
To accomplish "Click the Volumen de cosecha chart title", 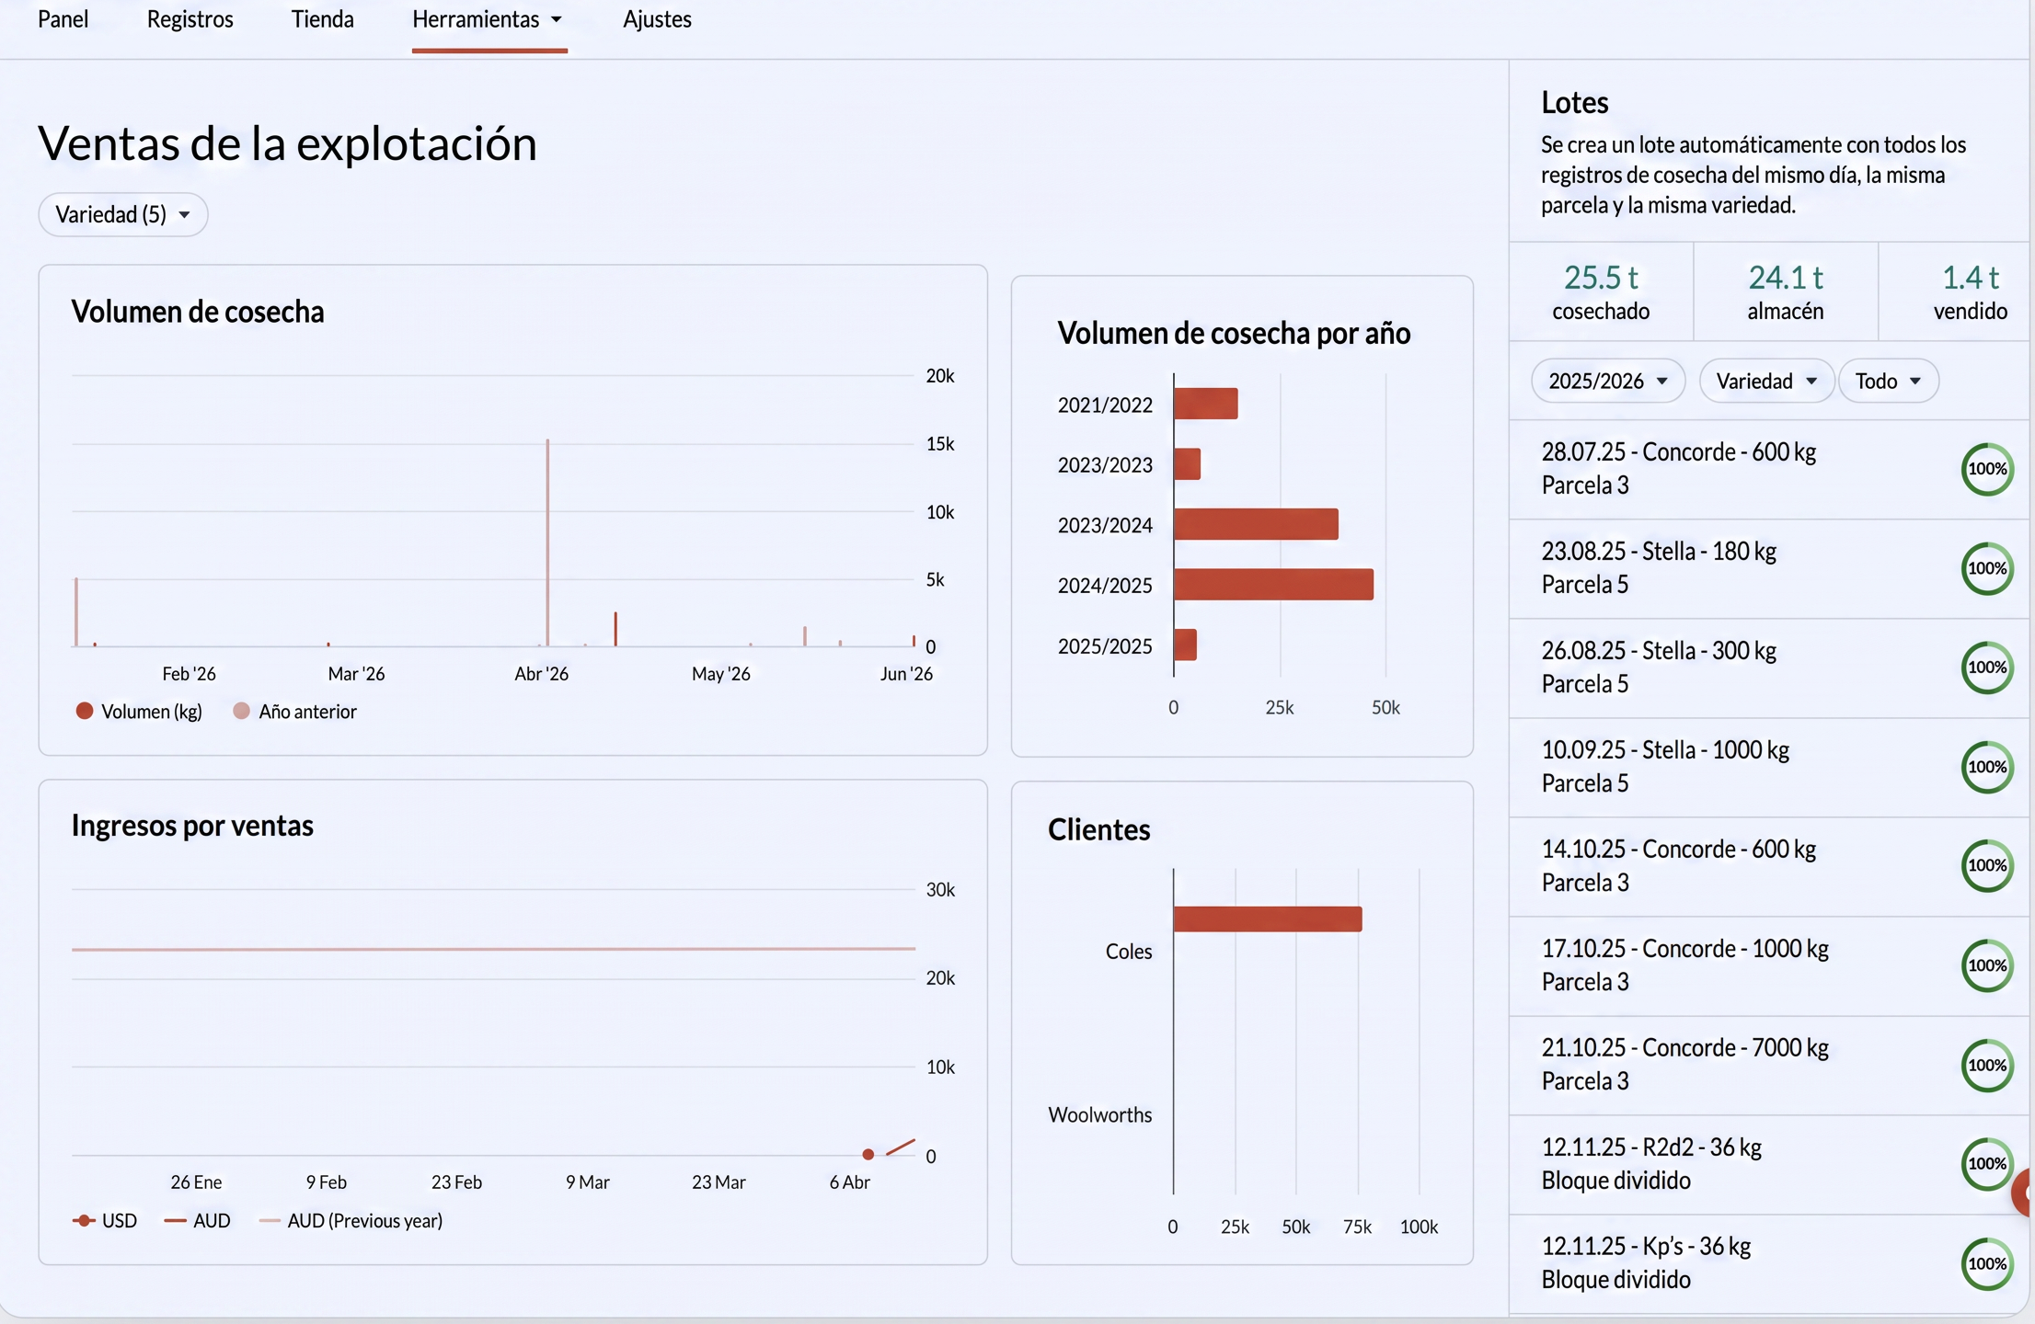I will click(198, 312).
